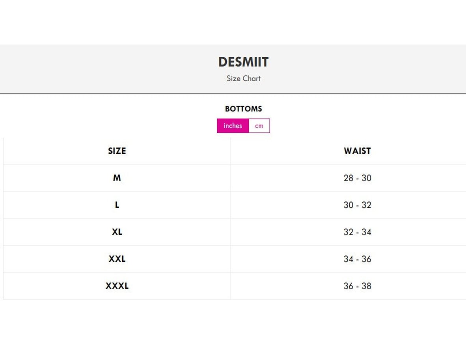Click the 36 - 38 waist value
Image resolution: width=466 pixels, height=350 pixels.
pos(357,286)
